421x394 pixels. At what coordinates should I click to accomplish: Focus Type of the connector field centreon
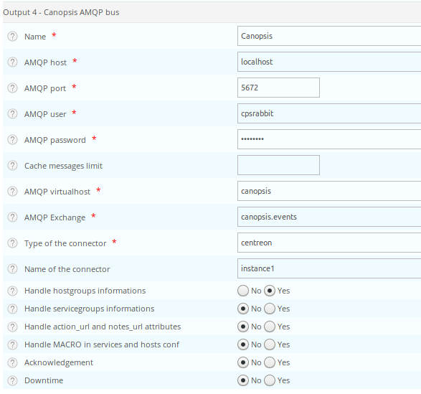[x=329, y=243]
